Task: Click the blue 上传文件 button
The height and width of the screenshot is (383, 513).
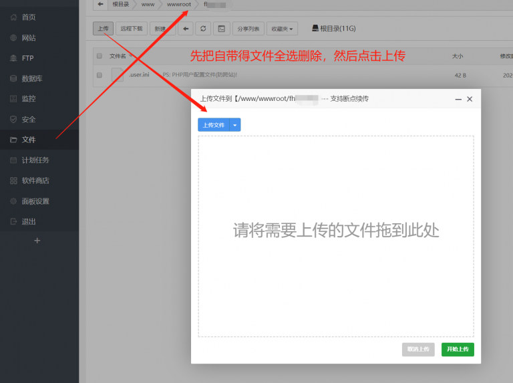Action: pos(214,125)
